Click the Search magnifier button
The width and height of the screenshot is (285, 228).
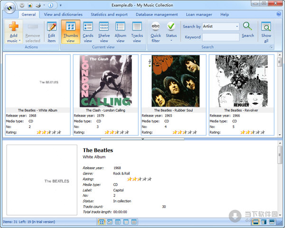click(248, 30)
